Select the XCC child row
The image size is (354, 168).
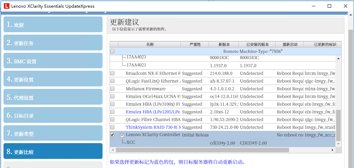[x=223, y=142]
